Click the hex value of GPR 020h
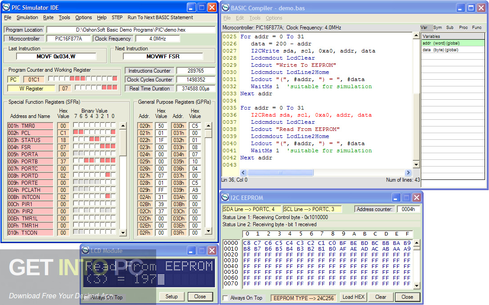Image resolution: width=489 pixels, height=305 pixels. pos(161,126)
